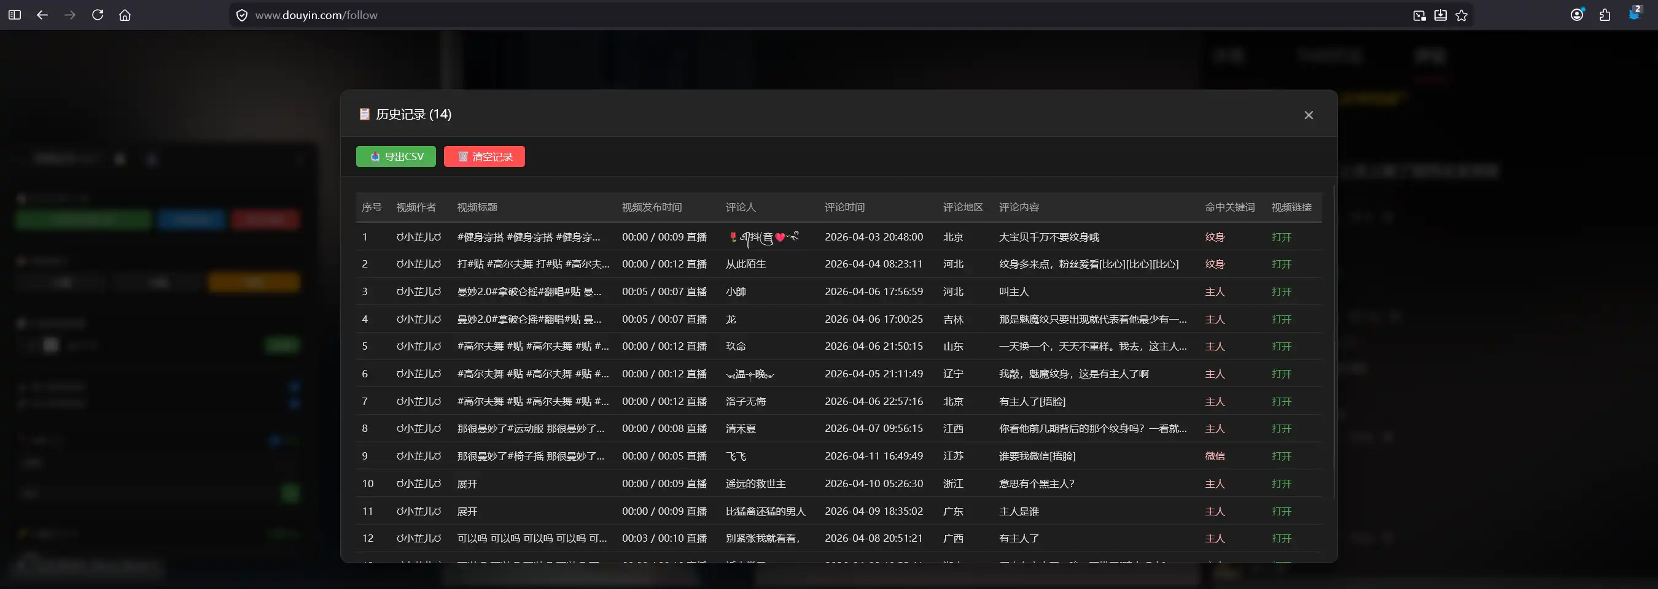Open the extensions puzzle icon
This screenshot has height=589, width=1658.
click(x=1605, y=15)
